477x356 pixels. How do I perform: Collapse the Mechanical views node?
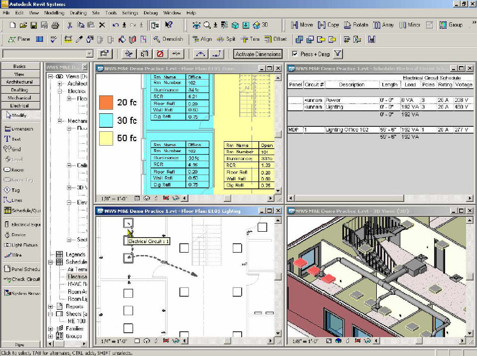(x=60, y=121)
